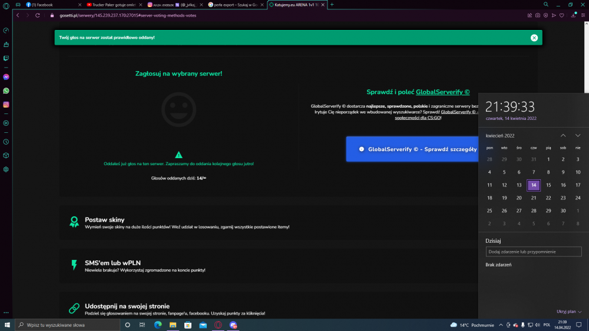Switch to the Instagram tab

pos(175,5)
